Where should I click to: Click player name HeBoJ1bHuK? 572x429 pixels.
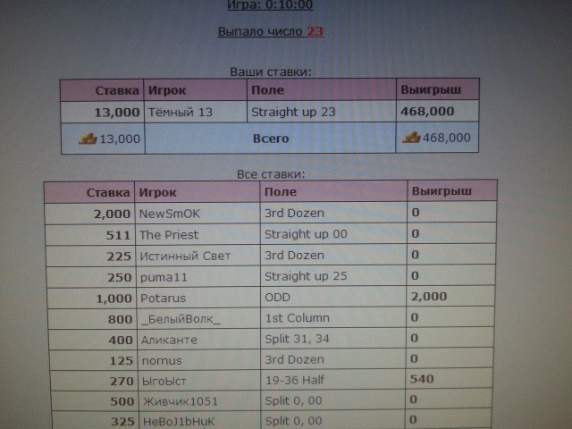click(179, 421)
